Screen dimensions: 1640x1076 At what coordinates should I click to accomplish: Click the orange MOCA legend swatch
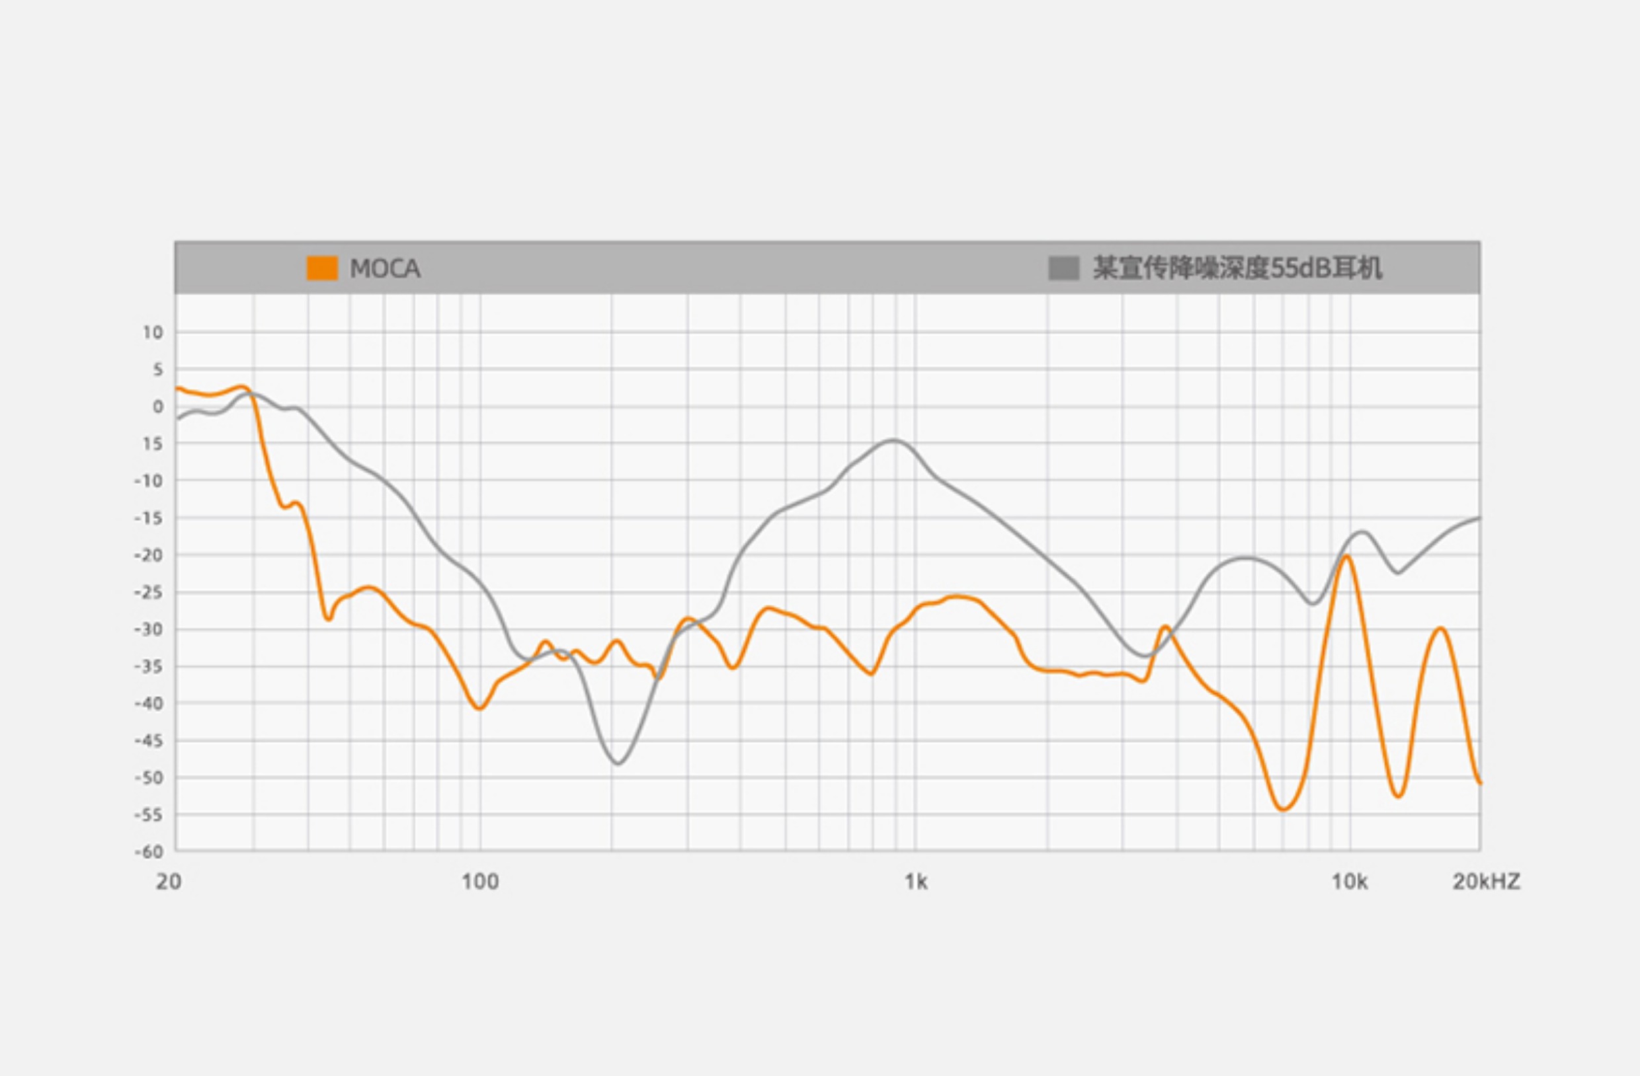322,268
